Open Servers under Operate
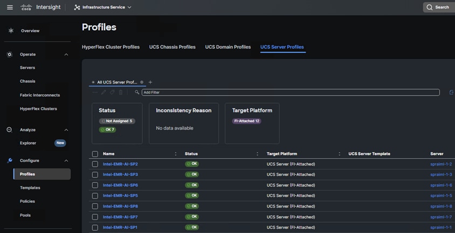This screenshot has width=455, height=233. 27,67
